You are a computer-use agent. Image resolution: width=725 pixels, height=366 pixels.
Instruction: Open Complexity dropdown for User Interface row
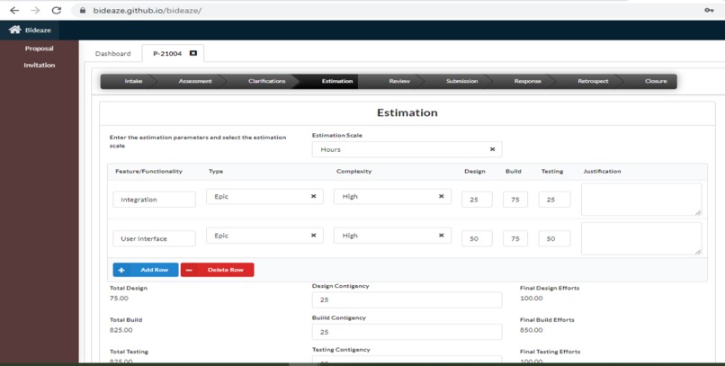coord(392,236)
